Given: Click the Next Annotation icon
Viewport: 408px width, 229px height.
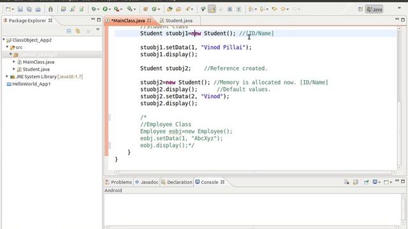Looking at the screenshot, I should pyautogui.click(x=251, y=9).
